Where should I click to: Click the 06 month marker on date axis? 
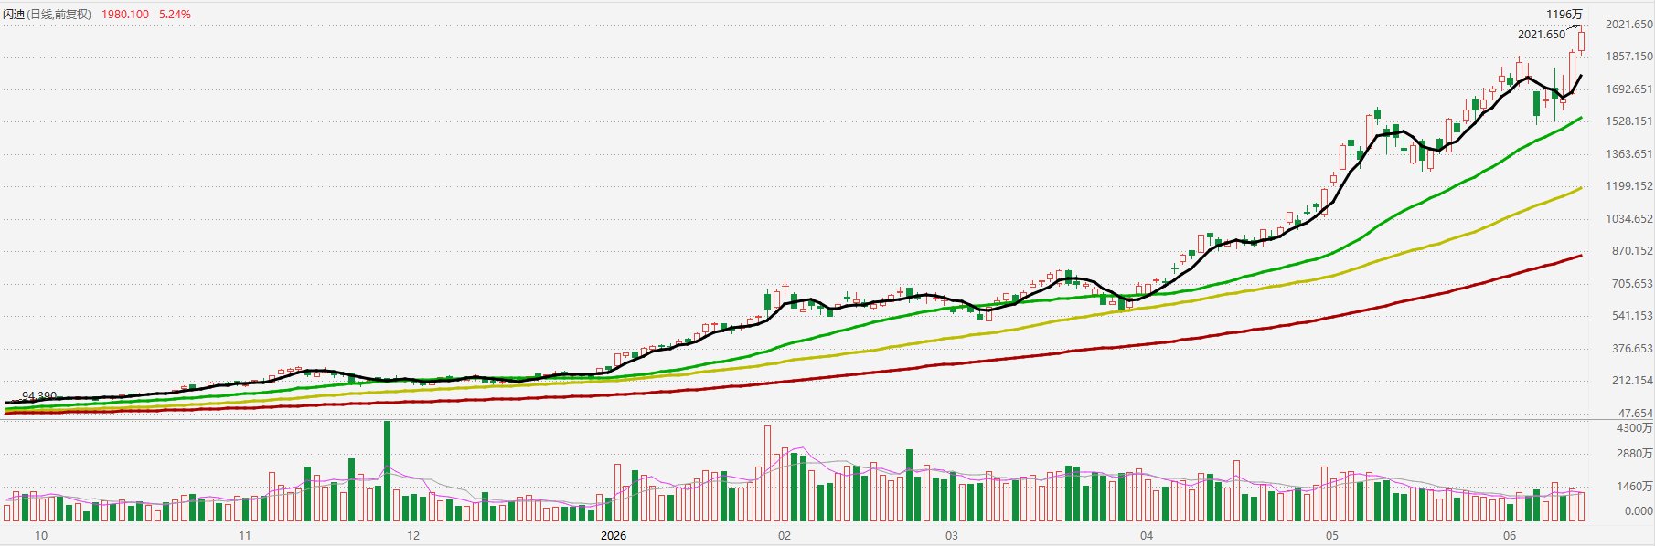(x=1510, y=535)
